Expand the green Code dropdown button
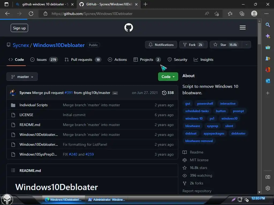This screenshot has width=274, height=205. tap(168, 77)
